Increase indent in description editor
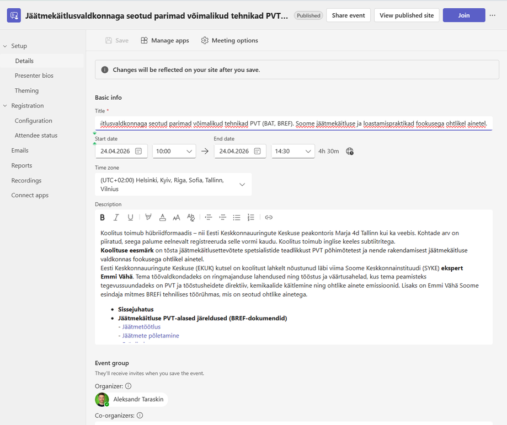 222,217
